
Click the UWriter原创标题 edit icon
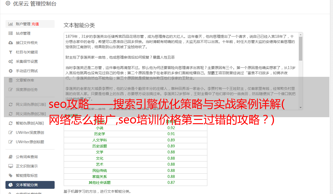(11, 142)
